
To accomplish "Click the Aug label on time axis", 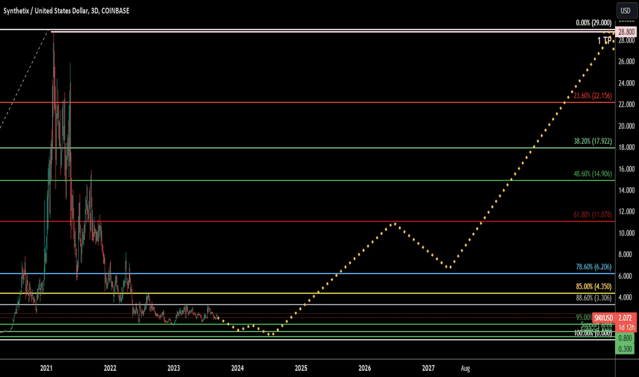I will (466, 369).
